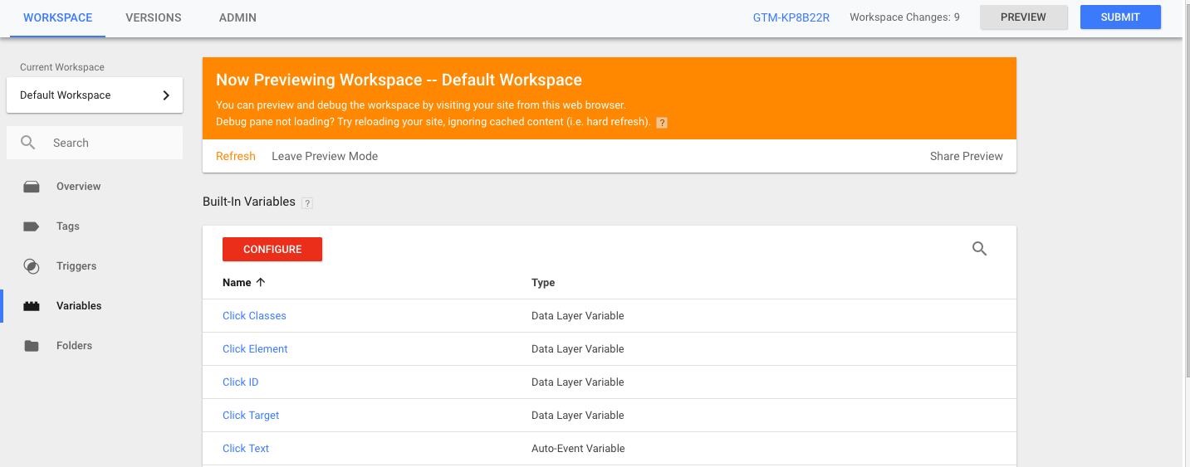
Task: Open Triggers in the sidebar
Action: click(x=76, y=266)
